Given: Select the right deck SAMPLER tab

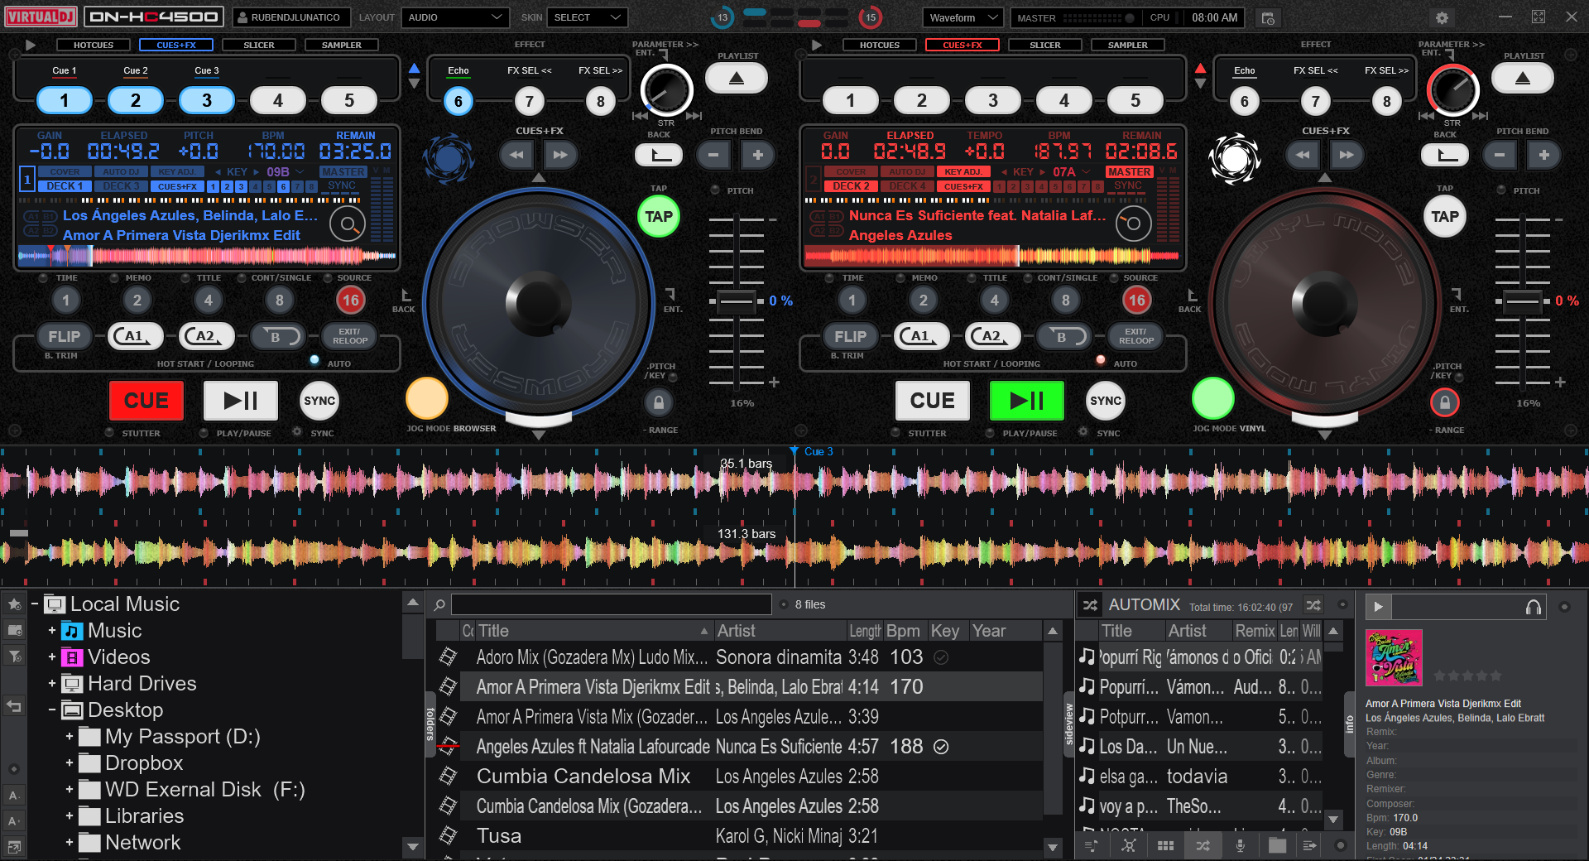Looking at the screenshot, I should tap(1127, 45).
